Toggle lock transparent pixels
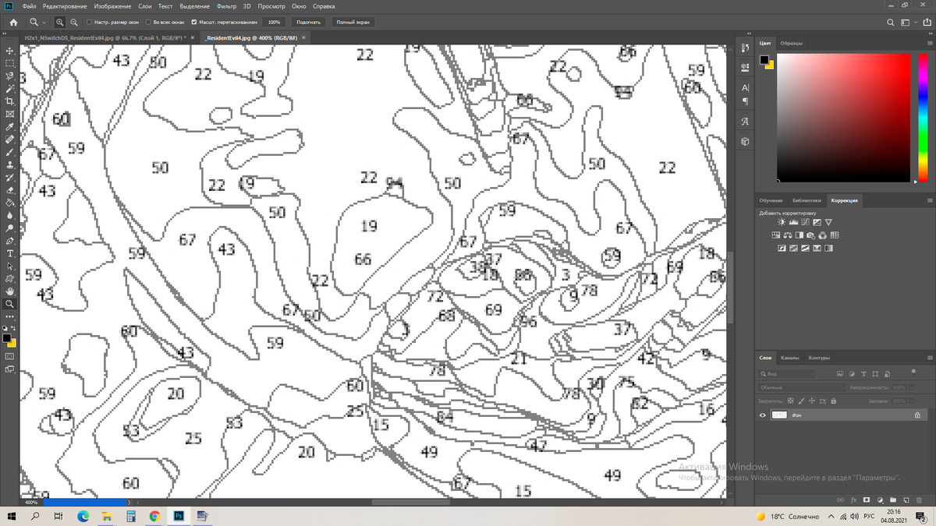The image size is (936, 526). [x=790, y=401]
